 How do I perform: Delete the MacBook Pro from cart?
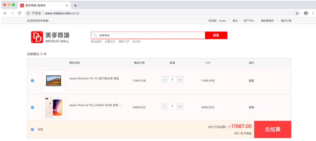point(251,81)
